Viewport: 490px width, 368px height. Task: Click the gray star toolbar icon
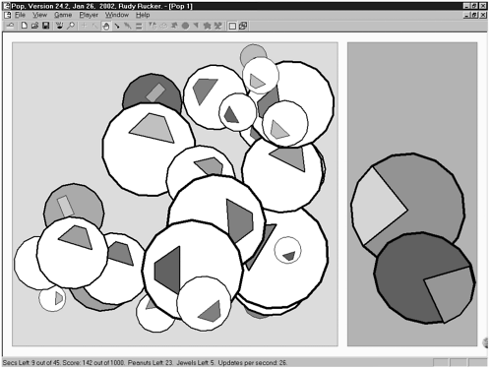(x=207, y=26)
